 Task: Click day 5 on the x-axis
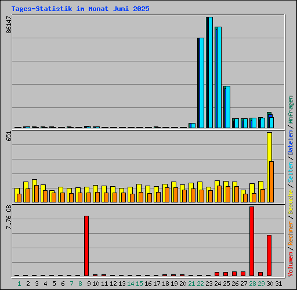coord(54,284)
